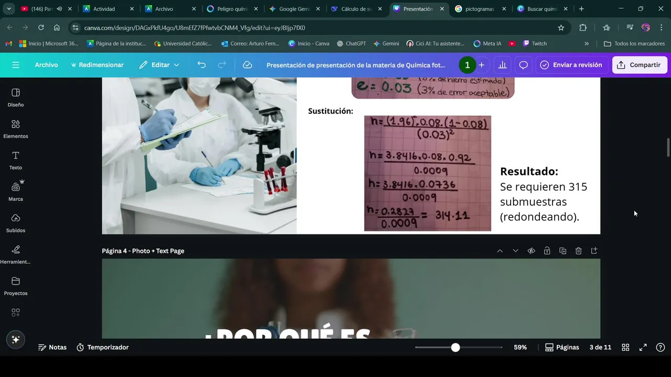Image resolution: width=671 pixels, height=377 pixels.
Task: Open the Canva hamburger main menu
Action: click(16, 65)
